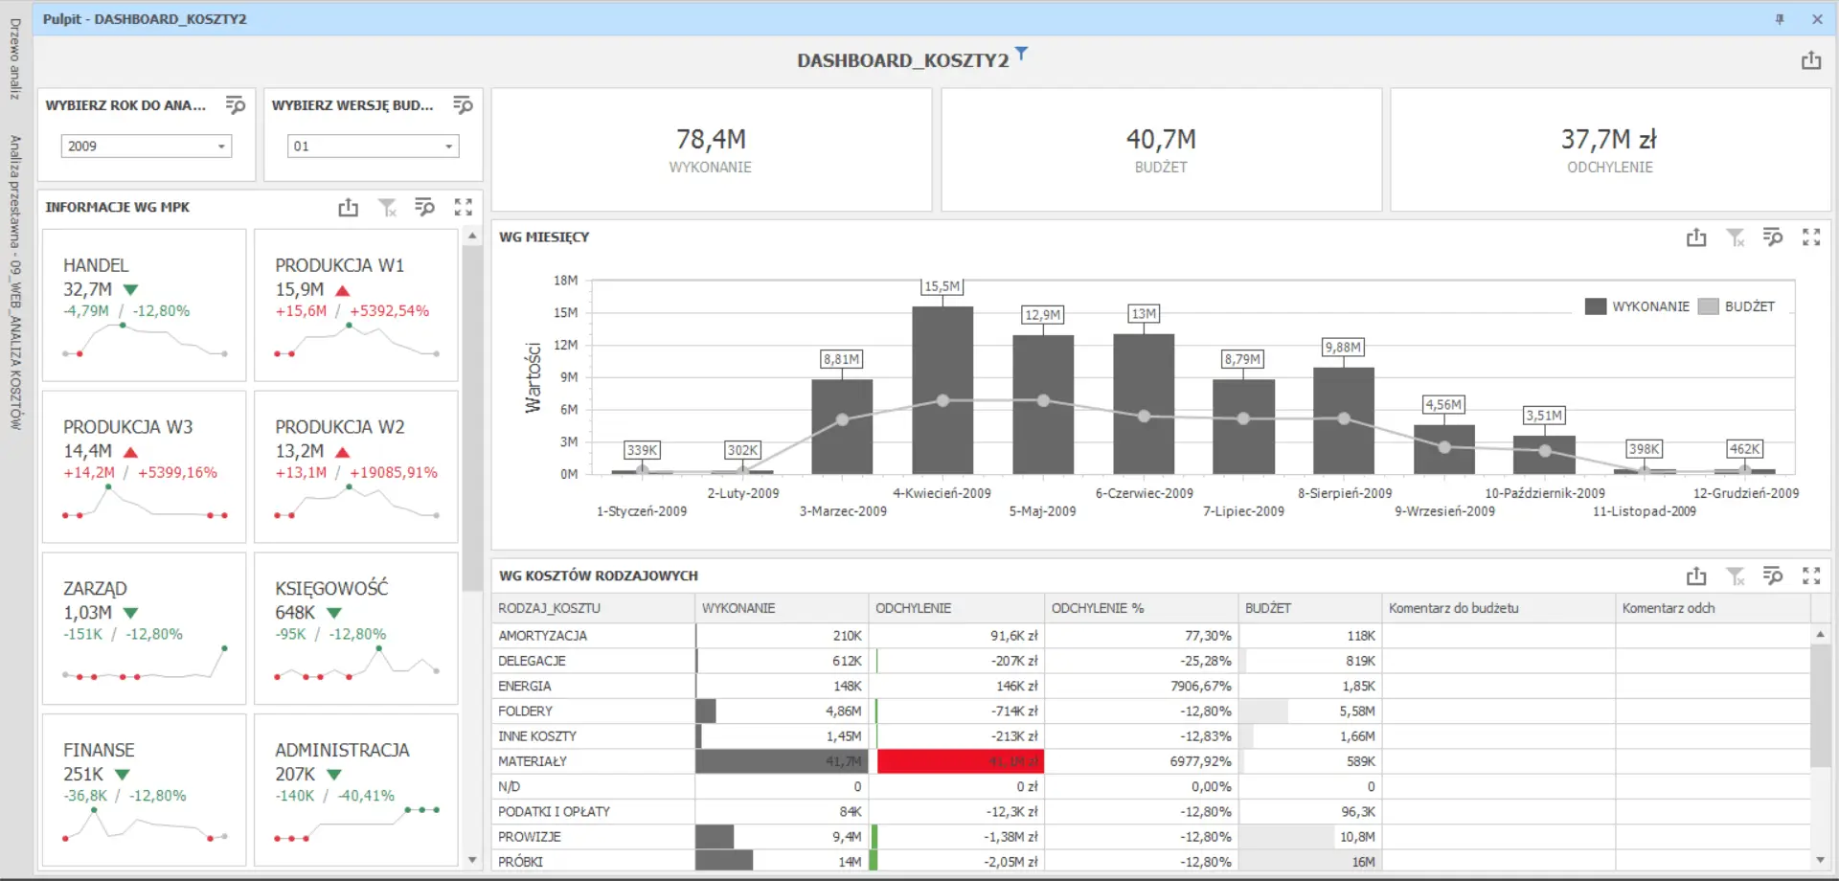Viewport: 1839px width, 881px height.
Task: Click the 9,88M August bar
Action: (x=1343, y=420)
